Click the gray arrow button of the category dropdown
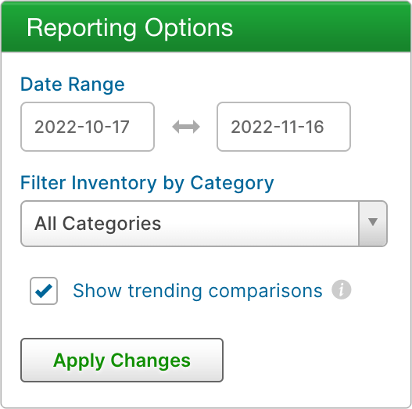This screenshot has width=412, height=409. (x=373, y=224)
